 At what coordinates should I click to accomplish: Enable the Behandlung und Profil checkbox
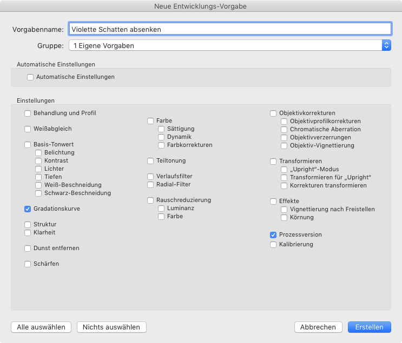[28, 113]
